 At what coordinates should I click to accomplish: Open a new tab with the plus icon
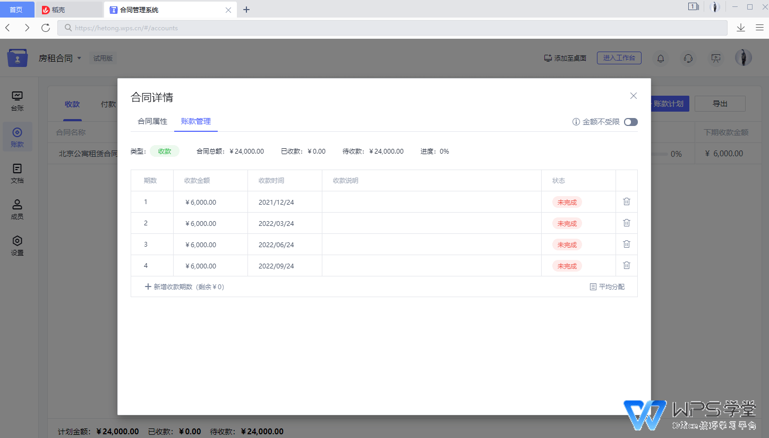246,10
